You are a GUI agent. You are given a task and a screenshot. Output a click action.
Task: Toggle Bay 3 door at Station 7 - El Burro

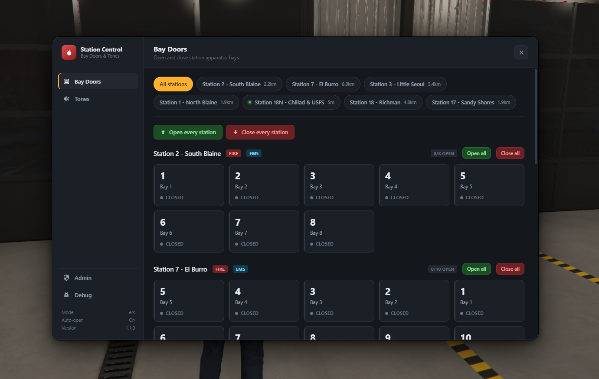[339, 301]
